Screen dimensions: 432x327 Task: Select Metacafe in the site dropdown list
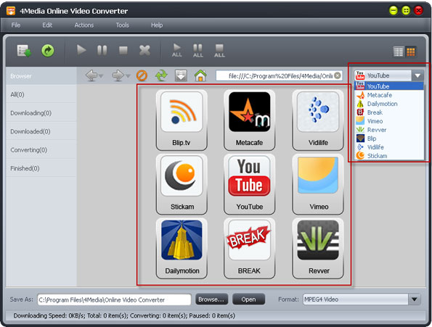tap(389, 95)
